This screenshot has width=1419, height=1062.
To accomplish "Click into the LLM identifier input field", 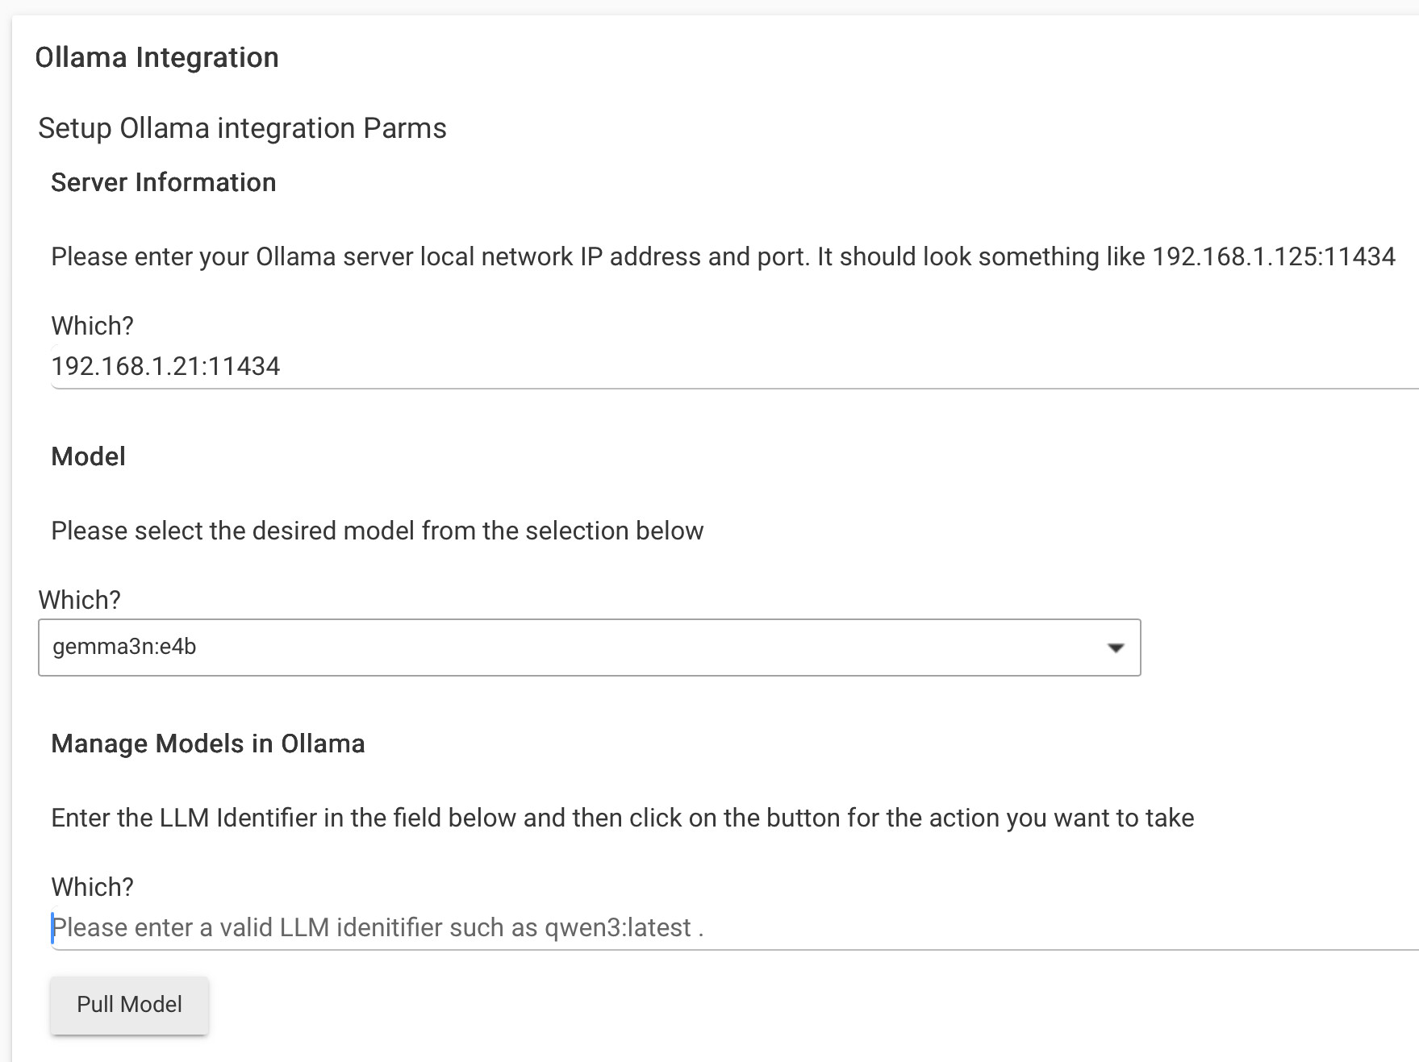I will [734, 928].
